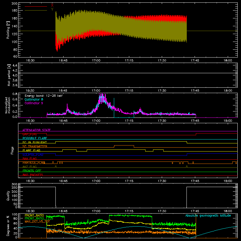Image resolution: width=241 pixels, height=241 pixels.
Task: Click the 18:00 label under Pointing plot
Action: tap(228, 61)
